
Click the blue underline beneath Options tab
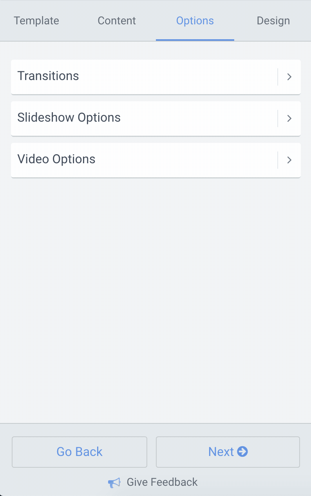tap(195, 40)
